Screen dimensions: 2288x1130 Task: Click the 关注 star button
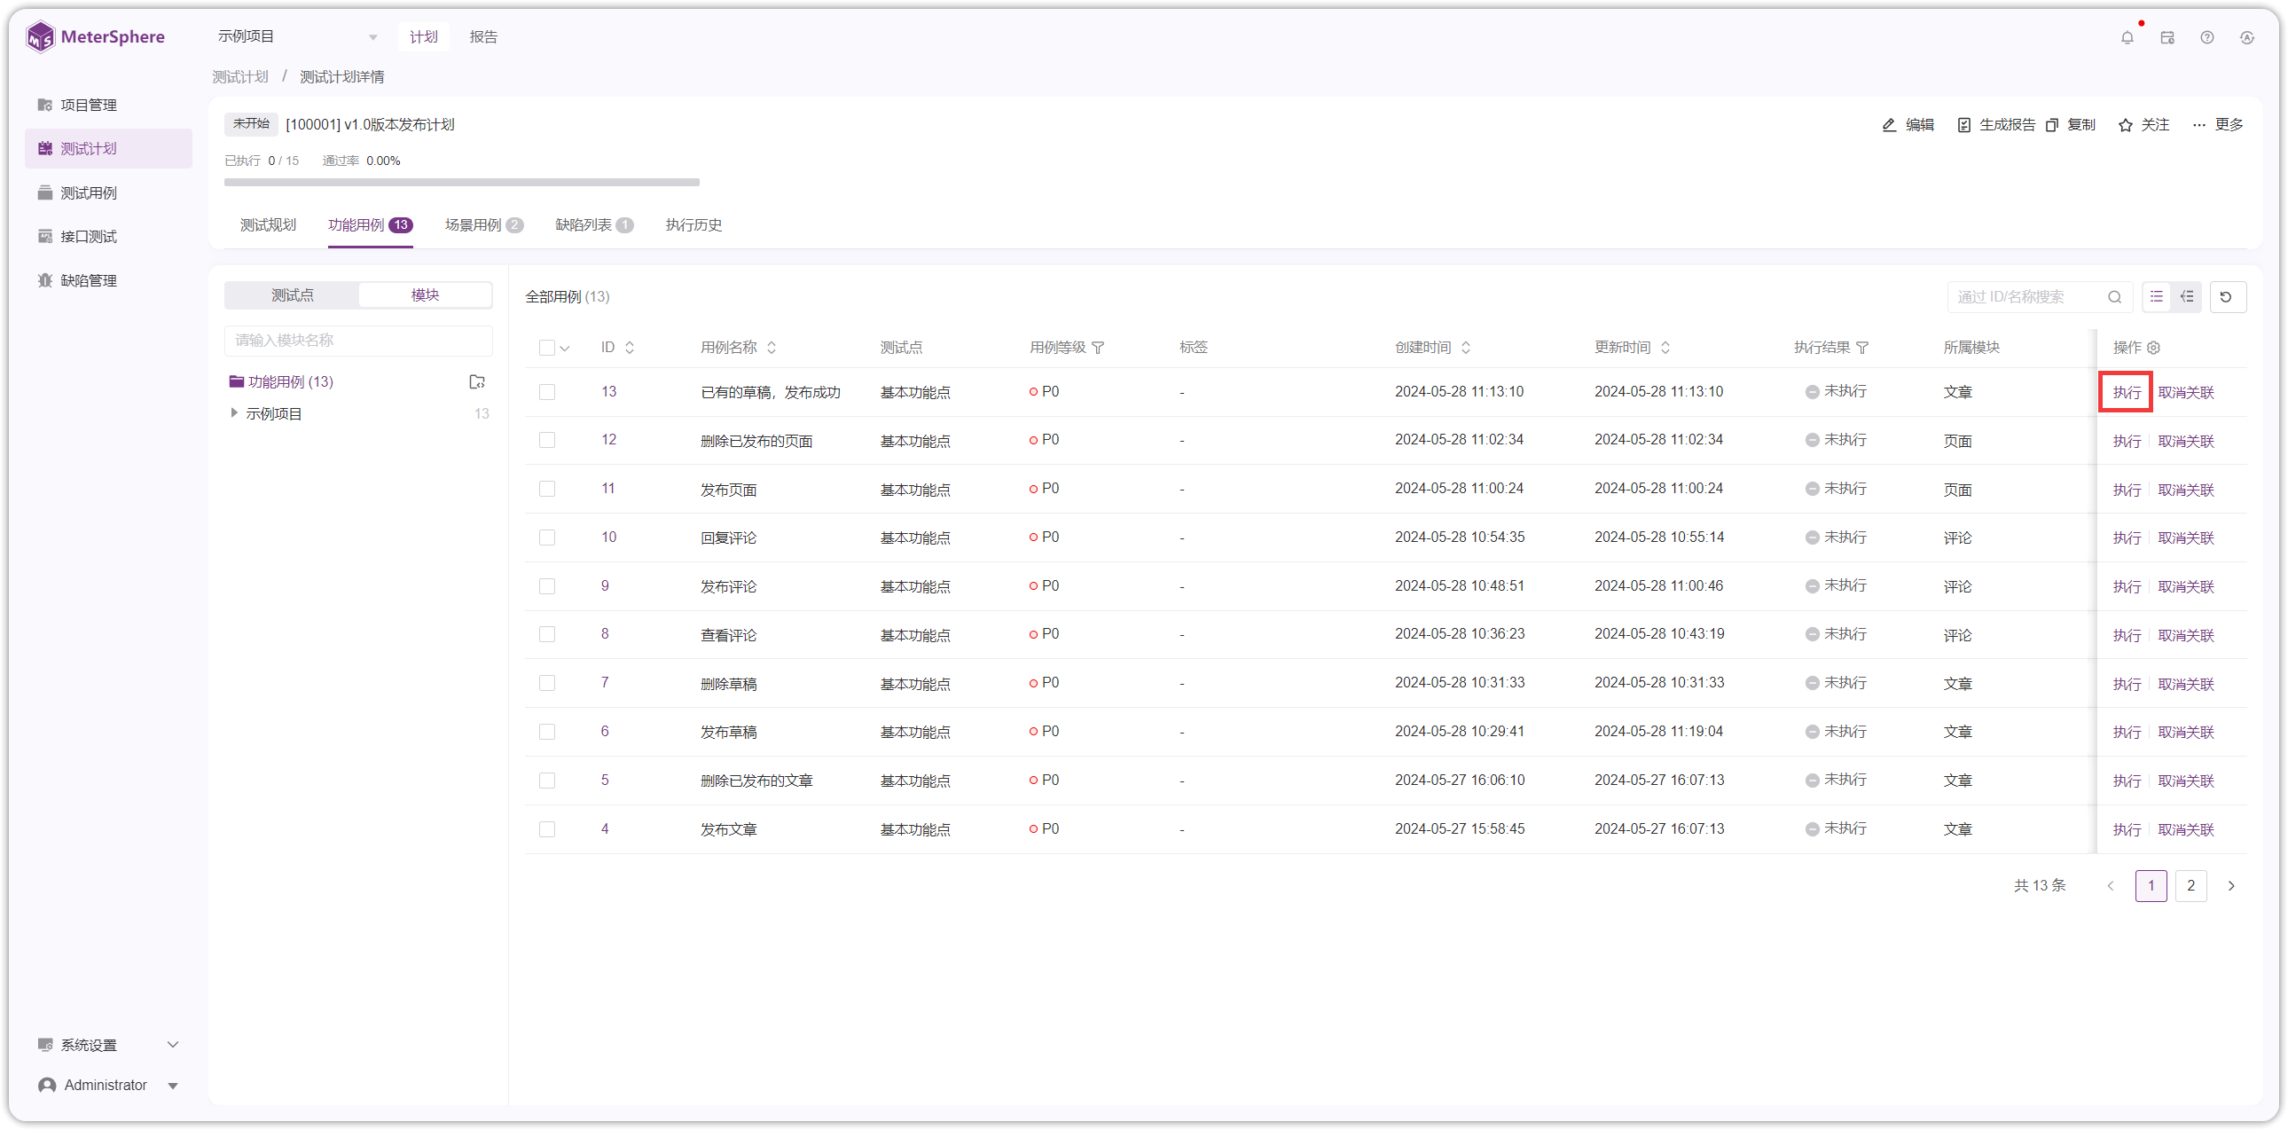coord(2144,125)
